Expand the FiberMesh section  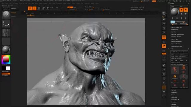pos(174,97)
